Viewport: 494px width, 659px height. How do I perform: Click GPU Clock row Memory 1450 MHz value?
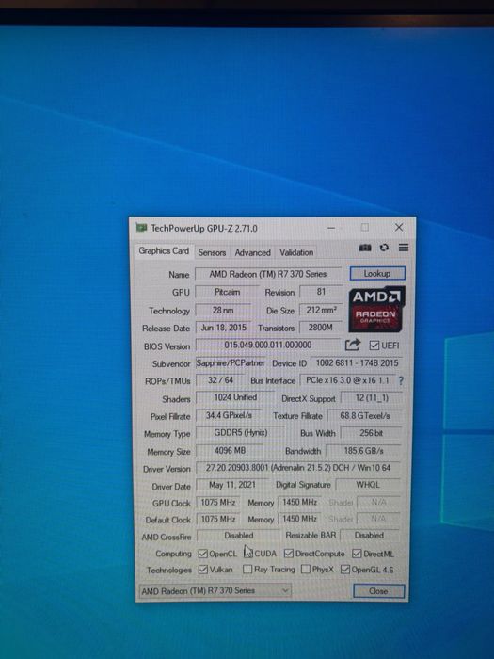pyautogui.click(x=299, y=502)
